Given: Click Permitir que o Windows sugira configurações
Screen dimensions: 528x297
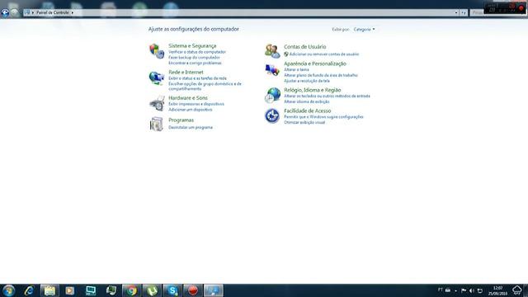Looking at the screenshot, I should (x=323, y=117).
